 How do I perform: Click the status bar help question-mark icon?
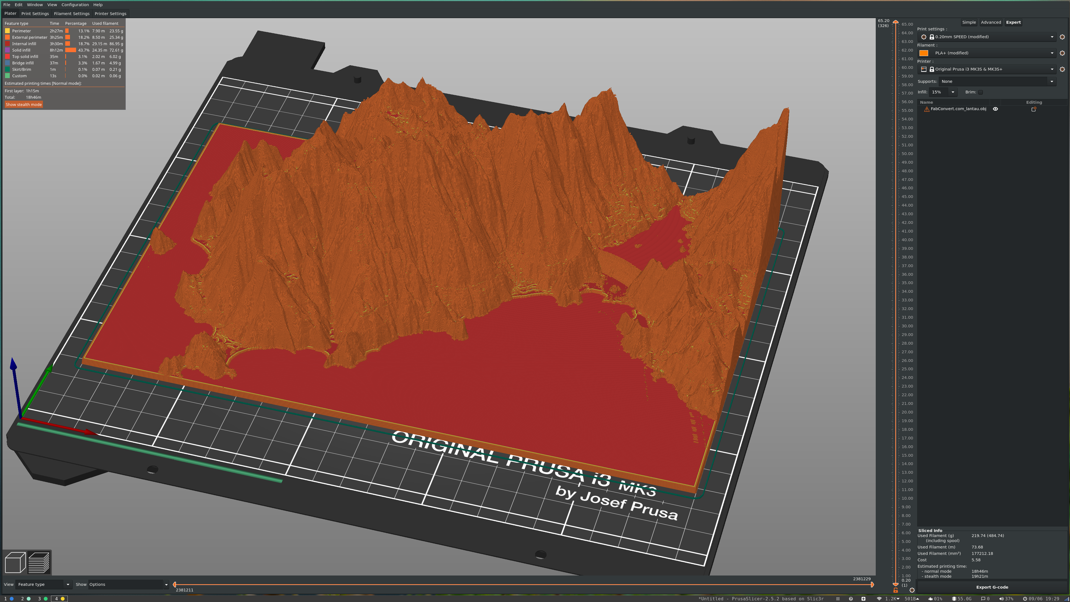click(x=851, y=599)
